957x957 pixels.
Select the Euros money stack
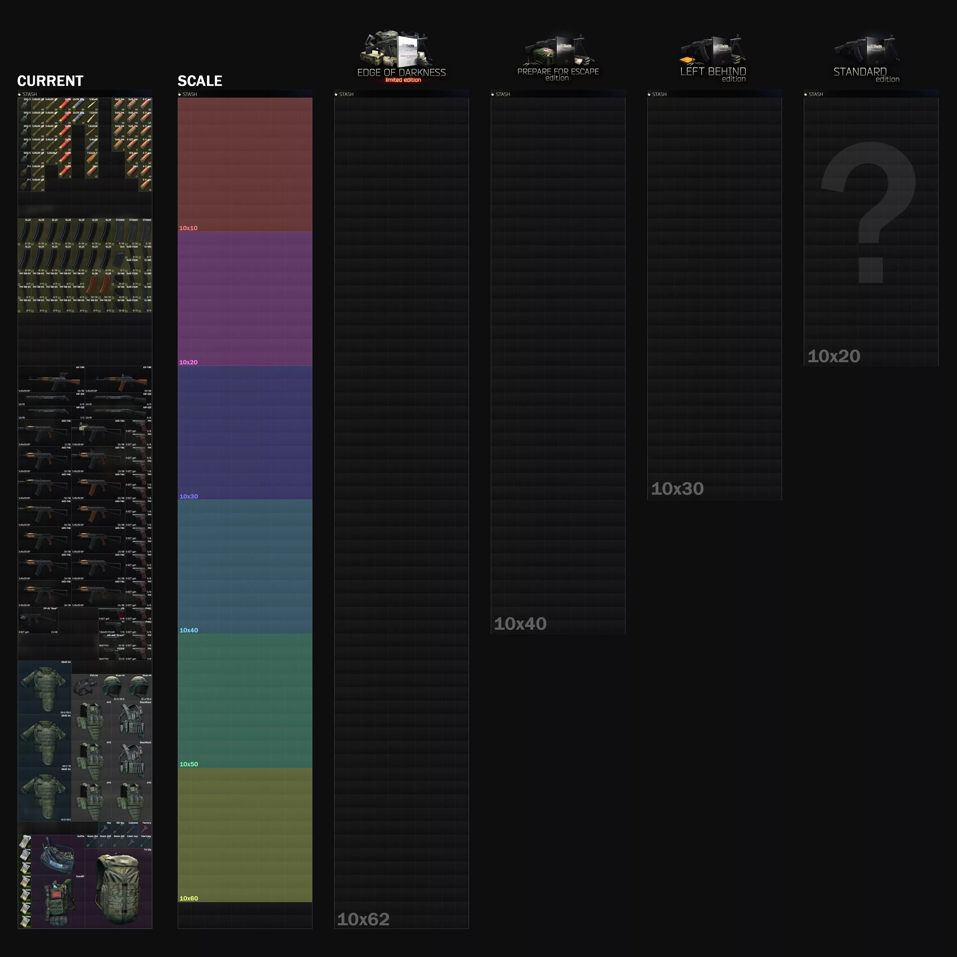point(25,855)
